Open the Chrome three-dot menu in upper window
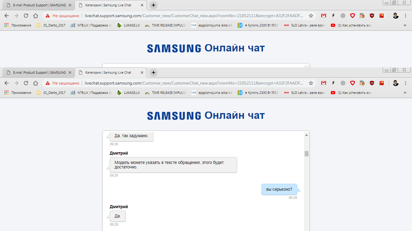 point(405,16)
